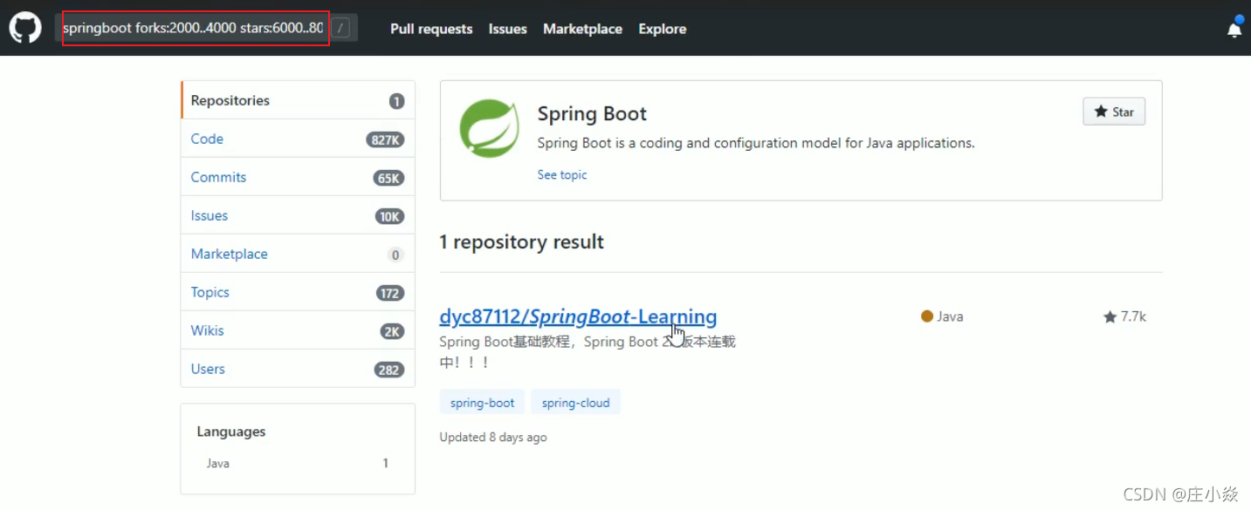Click the 'Updated 8 days ago' text
The image size is (1251, 510).
[x=493, y=438]
